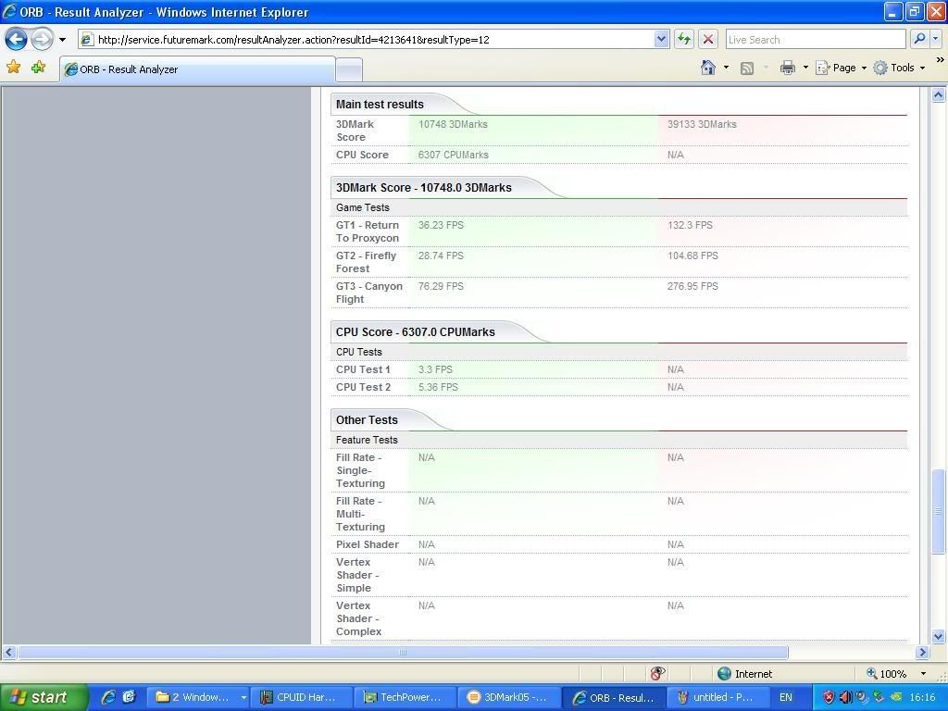Click the 6307 CPUMarks value
Viewport: 948px width, 711px height.
click(x=453, y=155)
